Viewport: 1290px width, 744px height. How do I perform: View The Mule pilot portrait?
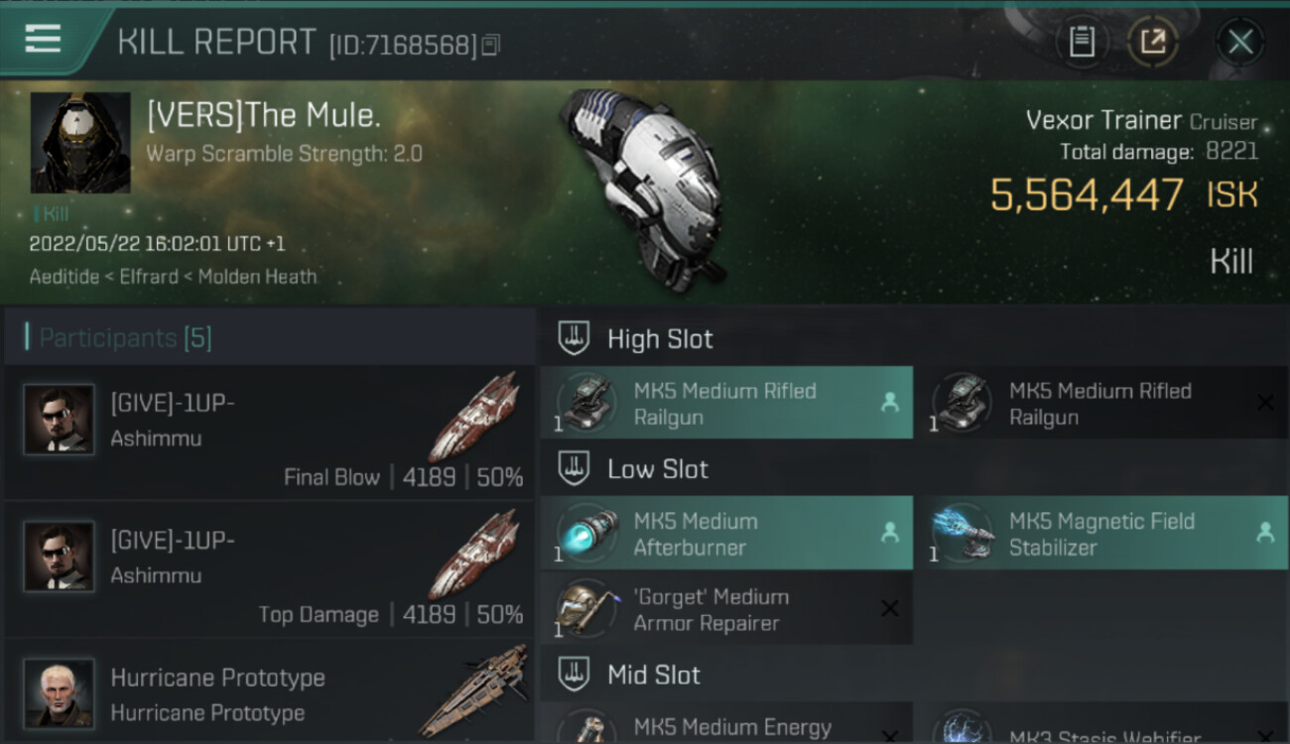tap(80, 143)
